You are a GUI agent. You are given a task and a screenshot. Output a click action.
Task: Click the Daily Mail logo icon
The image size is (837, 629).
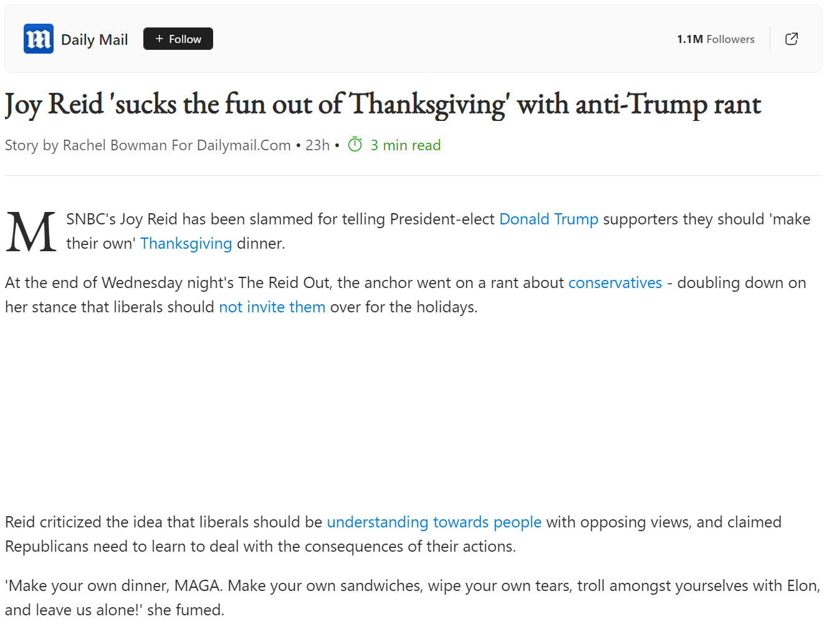click(38, 39)
